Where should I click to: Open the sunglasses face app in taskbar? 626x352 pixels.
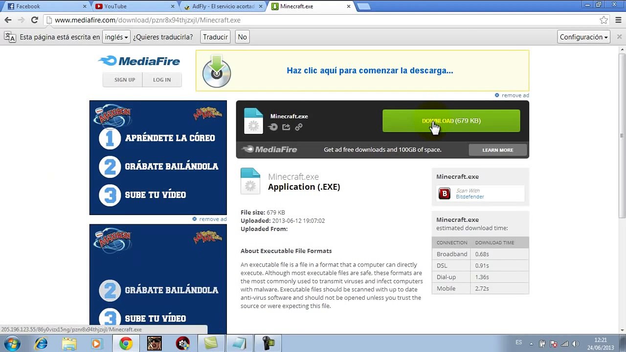[x=154, y=343]
